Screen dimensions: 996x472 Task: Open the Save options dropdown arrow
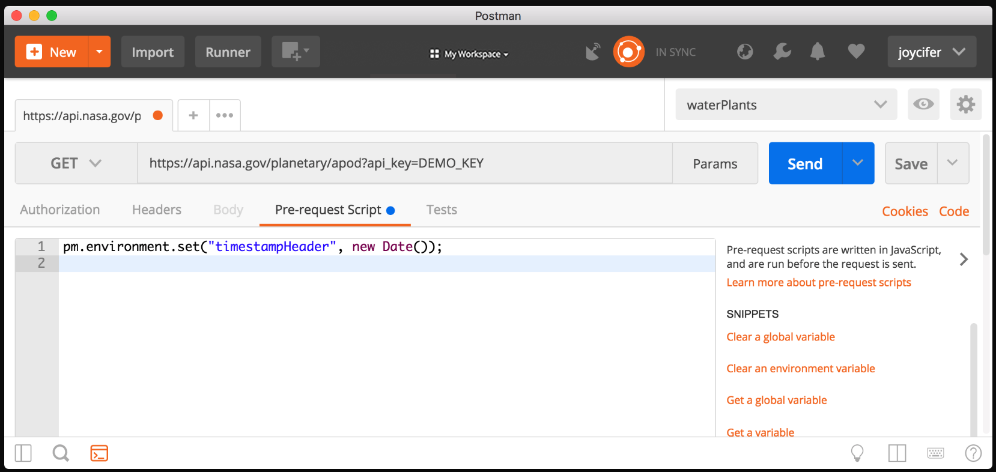(953, 163)
